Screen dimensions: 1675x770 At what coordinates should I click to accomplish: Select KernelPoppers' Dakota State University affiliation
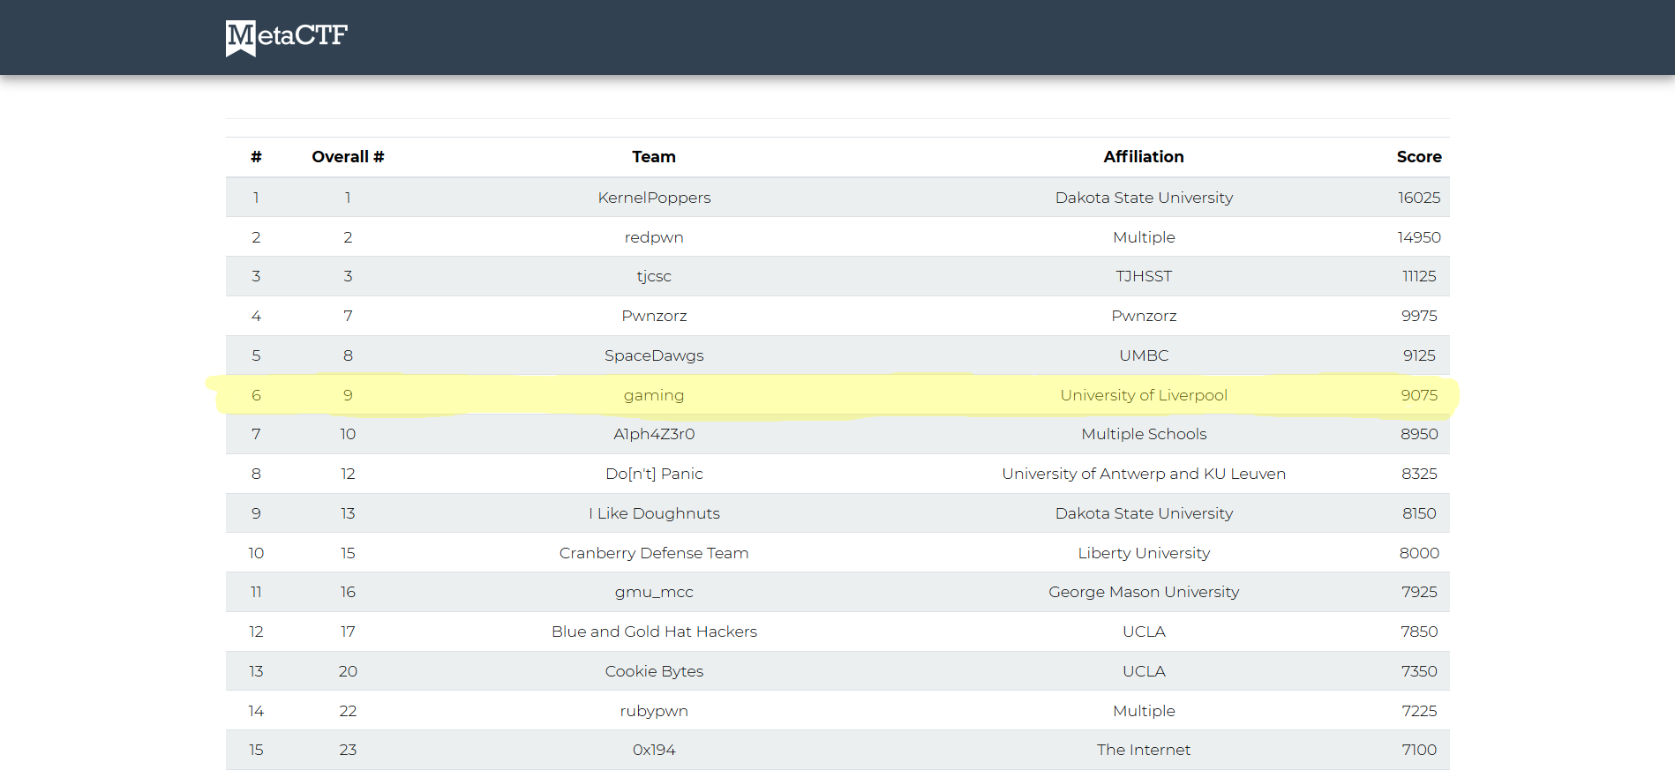pyautogui.click(x=1144, y=198)
